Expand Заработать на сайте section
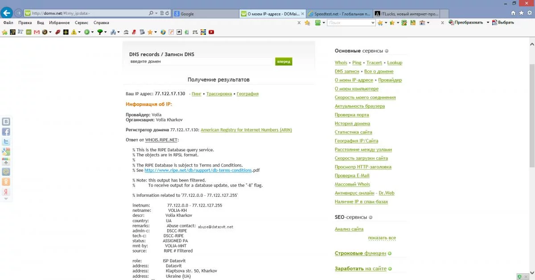535x280 pixels. 390,269
